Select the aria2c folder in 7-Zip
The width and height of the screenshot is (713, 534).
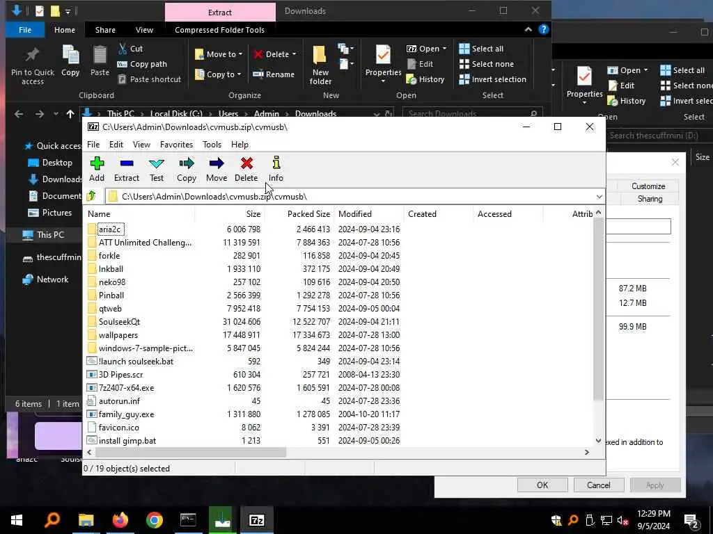[x=109, y=229]
